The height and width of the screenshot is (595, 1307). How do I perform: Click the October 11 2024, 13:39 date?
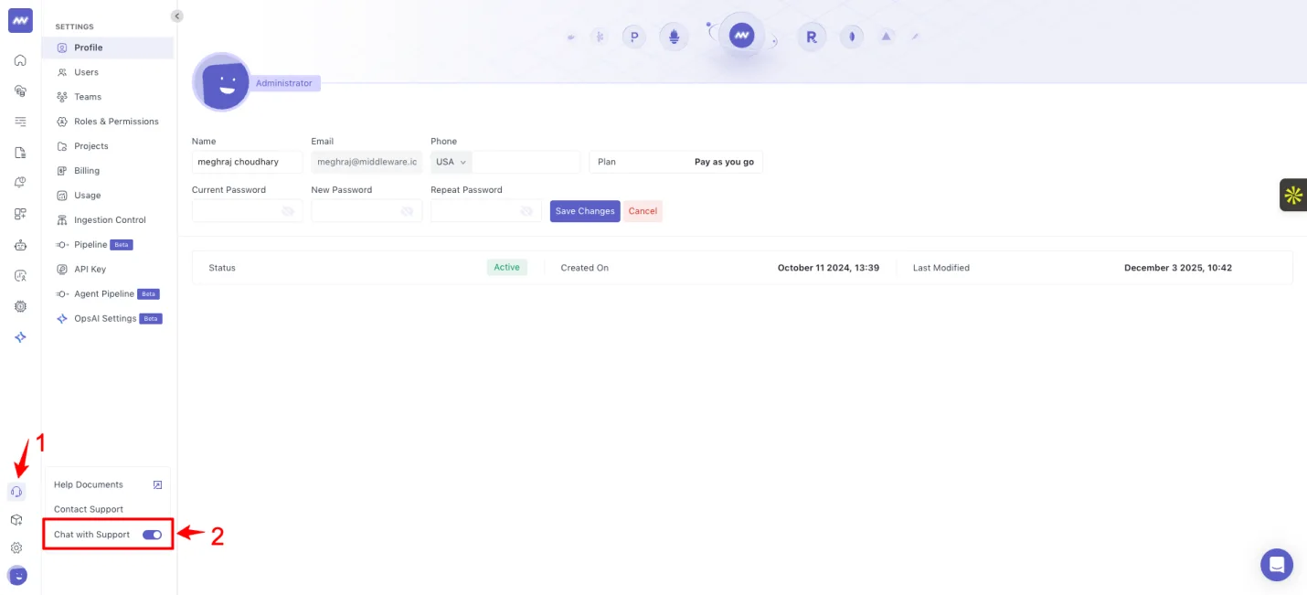pos(828,268)
